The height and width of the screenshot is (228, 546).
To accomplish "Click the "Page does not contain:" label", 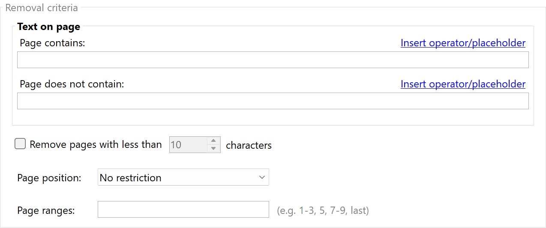I will click(x=72, y=84).
